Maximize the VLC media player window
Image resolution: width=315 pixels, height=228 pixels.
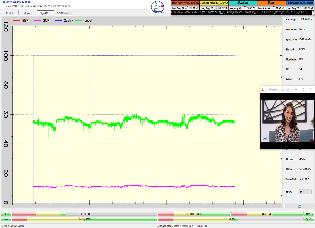click(x=303, y=89)
